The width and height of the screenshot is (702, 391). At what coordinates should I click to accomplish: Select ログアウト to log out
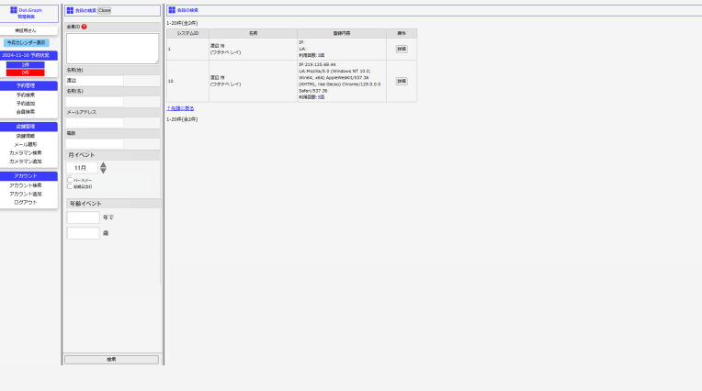[26, 202]
